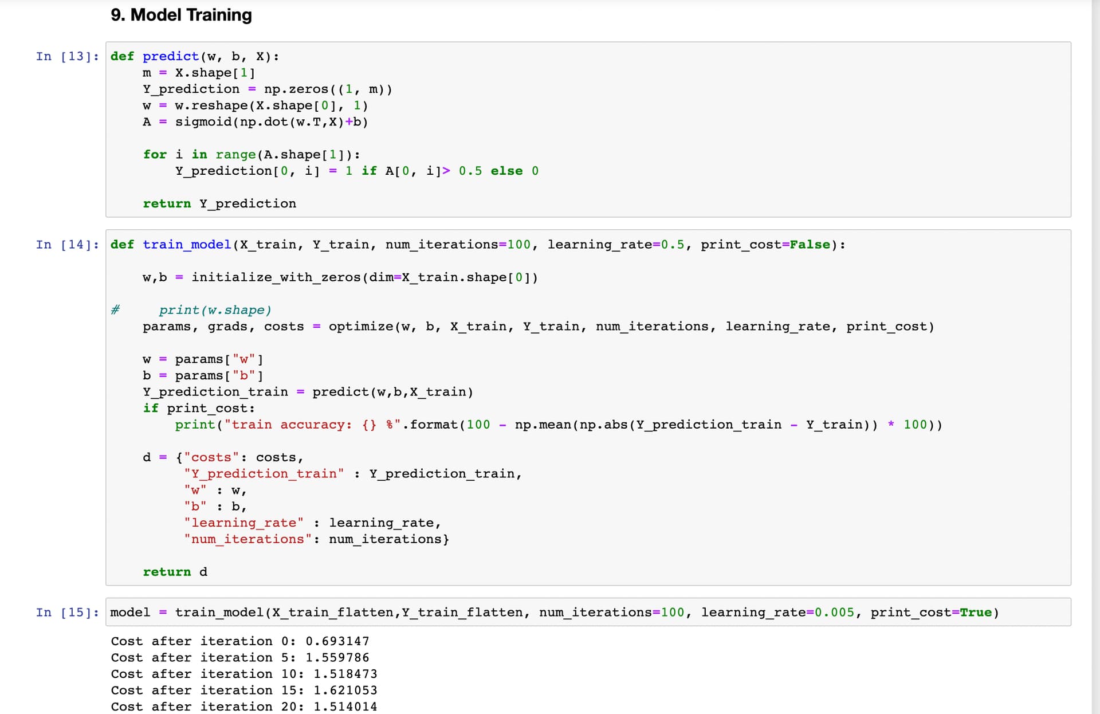Click the for loop line in predict
Screen dimensions: 1100x714
pyautogui.click(x=252, y=155)
